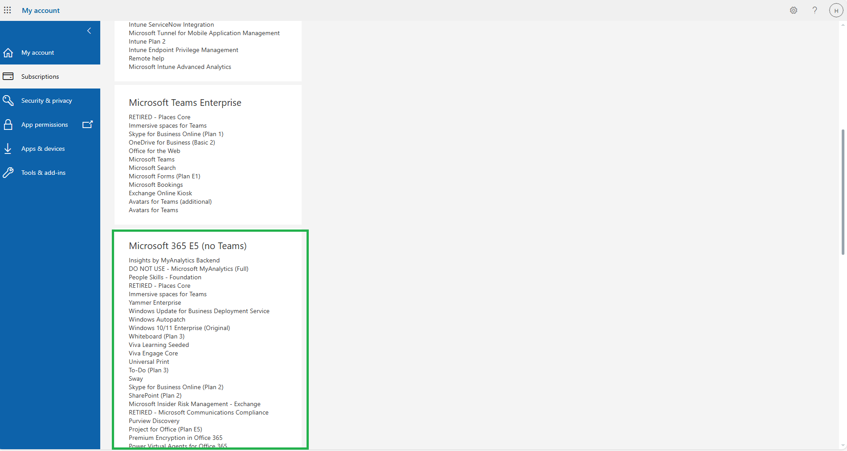Open Security & privacy section
Viewport: 847px width, 451px height.
coord(50,101)
